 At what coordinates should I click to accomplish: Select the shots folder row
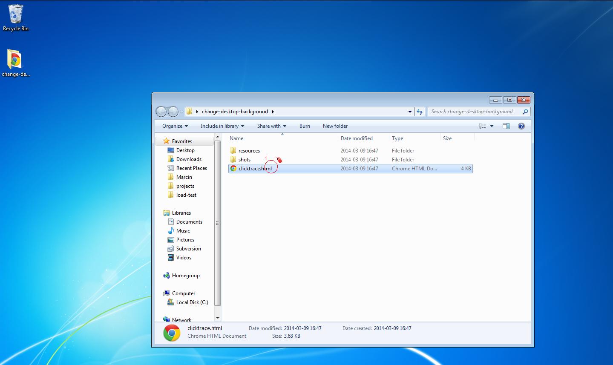coord(350,160)
